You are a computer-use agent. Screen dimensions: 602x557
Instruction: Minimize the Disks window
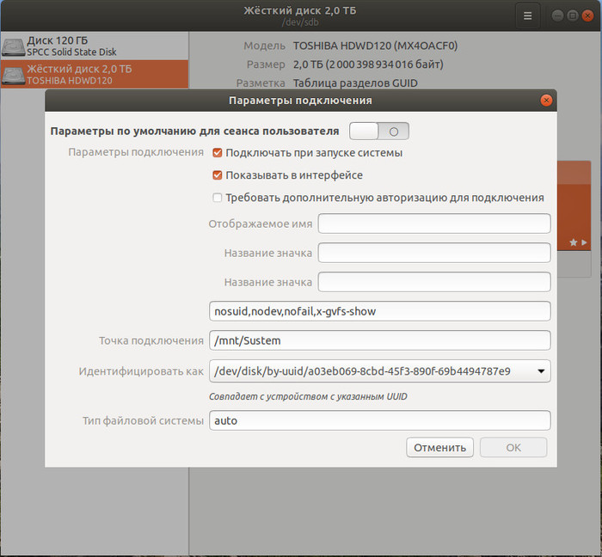pyautogui.click(x=557, y=15)
